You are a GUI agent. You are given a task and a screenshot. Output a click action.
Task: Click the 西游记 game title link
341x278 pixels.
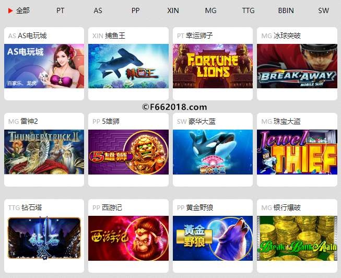112,207
